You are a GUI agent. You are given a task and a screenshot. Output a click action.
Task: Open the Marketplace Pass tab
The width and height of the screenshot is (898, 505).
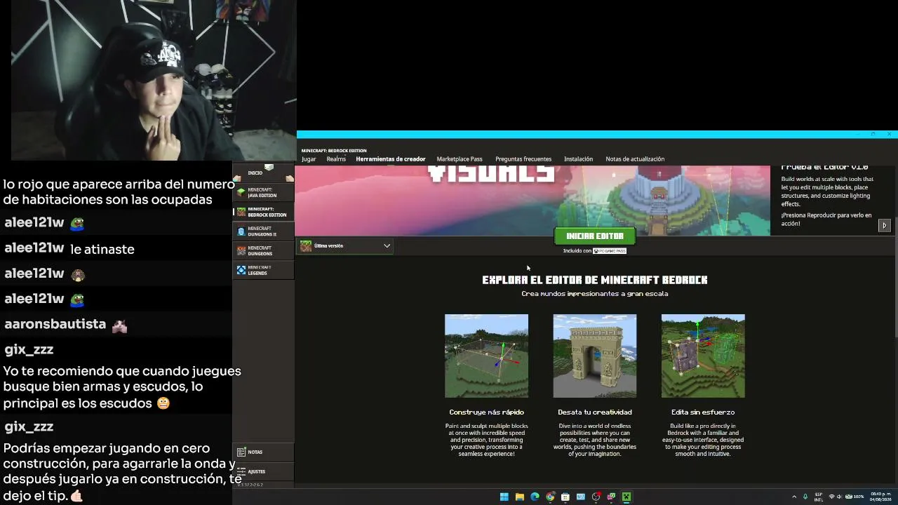pos(460,159)
